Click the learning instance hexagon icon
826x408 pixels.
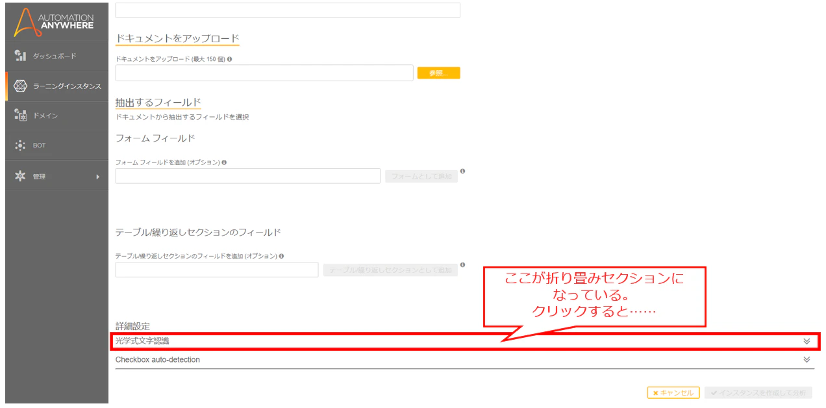tap(20, 86)
